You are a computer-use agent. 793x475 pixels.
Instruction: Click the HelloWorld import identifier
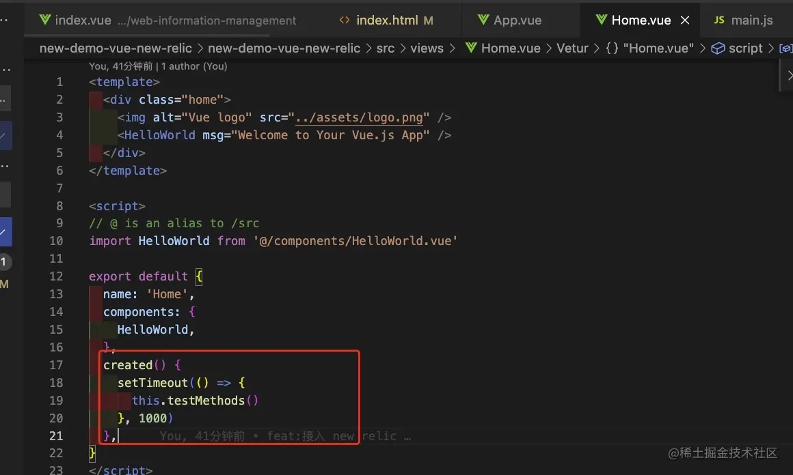[x=174, y=241]
